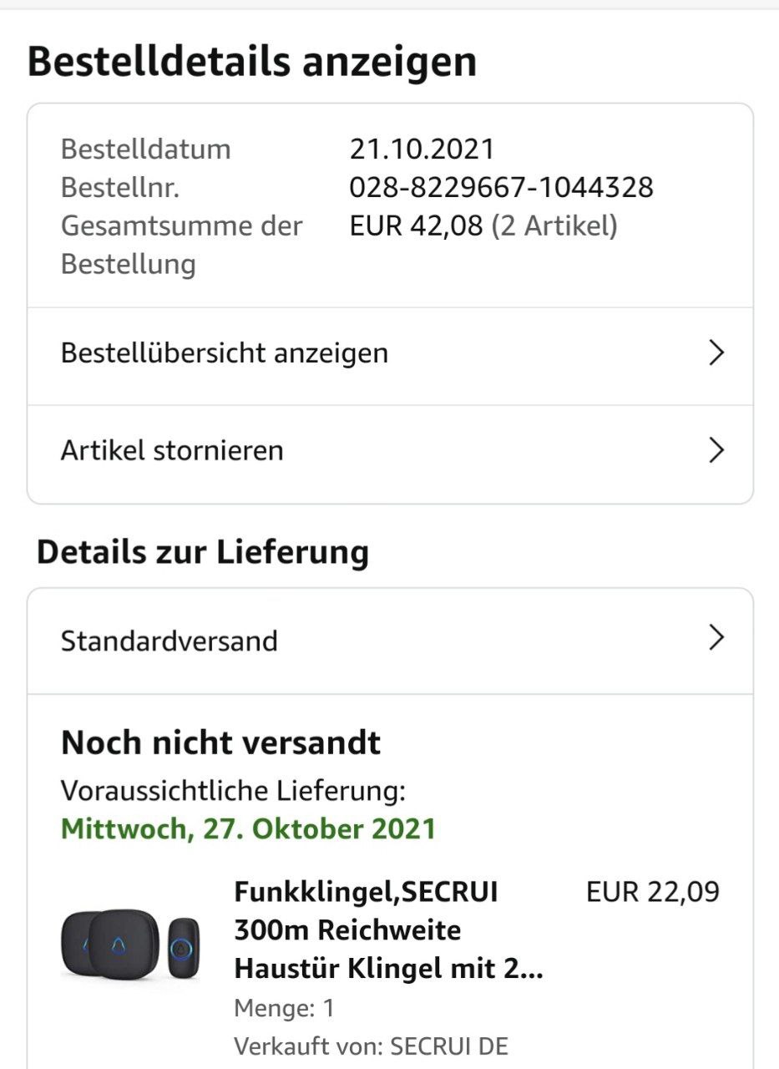The image size is (779, 1069).
Task: Click the seller name SECRUI DE
Action: tap(449, 1046)
